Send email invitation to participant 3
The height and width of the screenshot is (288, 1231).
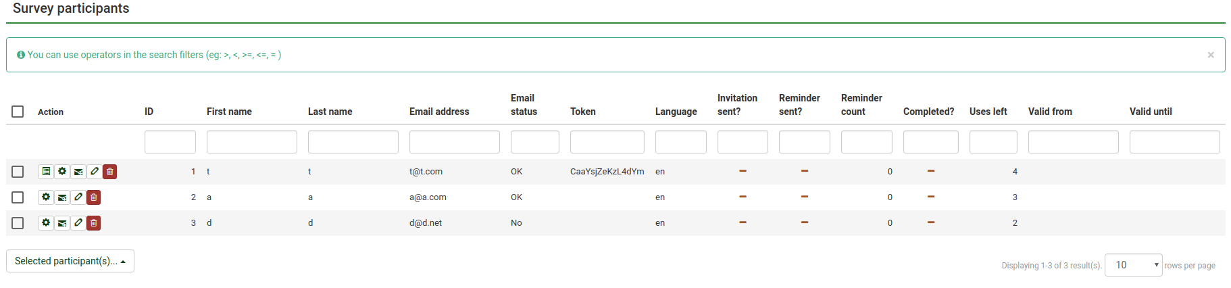click(62, 223)
